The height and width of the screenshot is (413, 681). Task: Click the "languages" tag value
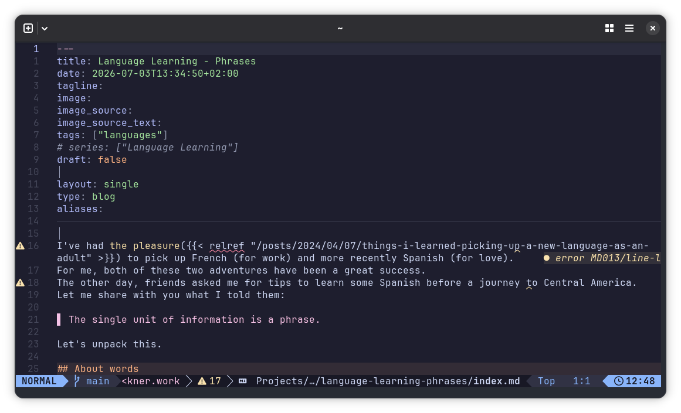tap(130, 135)
